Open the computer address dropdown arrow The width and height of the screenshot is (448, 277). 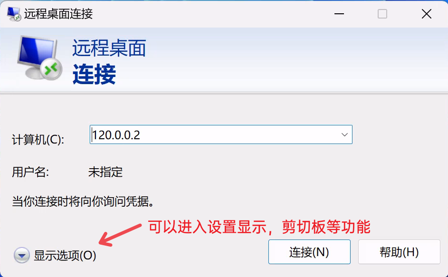(x=344, y=134)
